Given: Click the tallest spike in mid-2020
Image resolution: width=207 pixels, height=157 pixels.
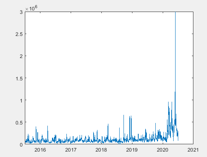Looking at the screenshot, I should (x=175, y=53).
